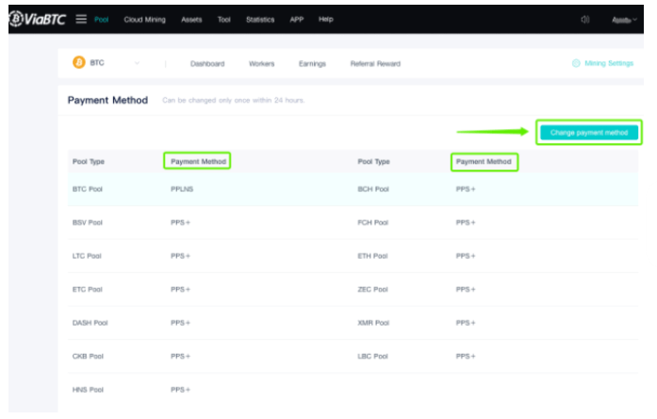Click PPS+ next to BCH Pool
Viewport: 657px width, 419px height.
[466, 189]
